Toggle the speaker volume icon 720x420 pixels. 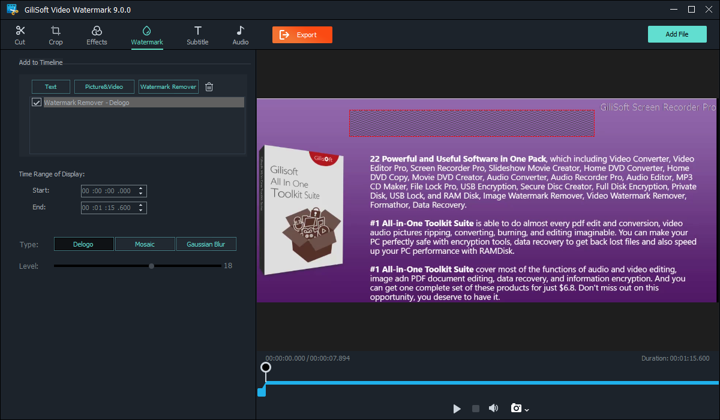(493, 409)
